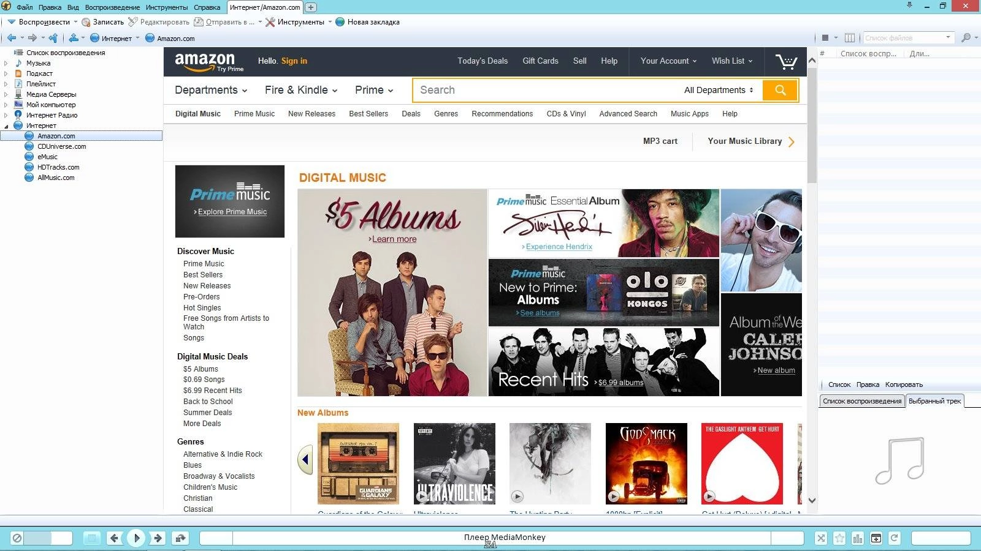Click the loop-return icon next to next-track button
This screenshot has width=981, height=551.
(x=181, y=538)
